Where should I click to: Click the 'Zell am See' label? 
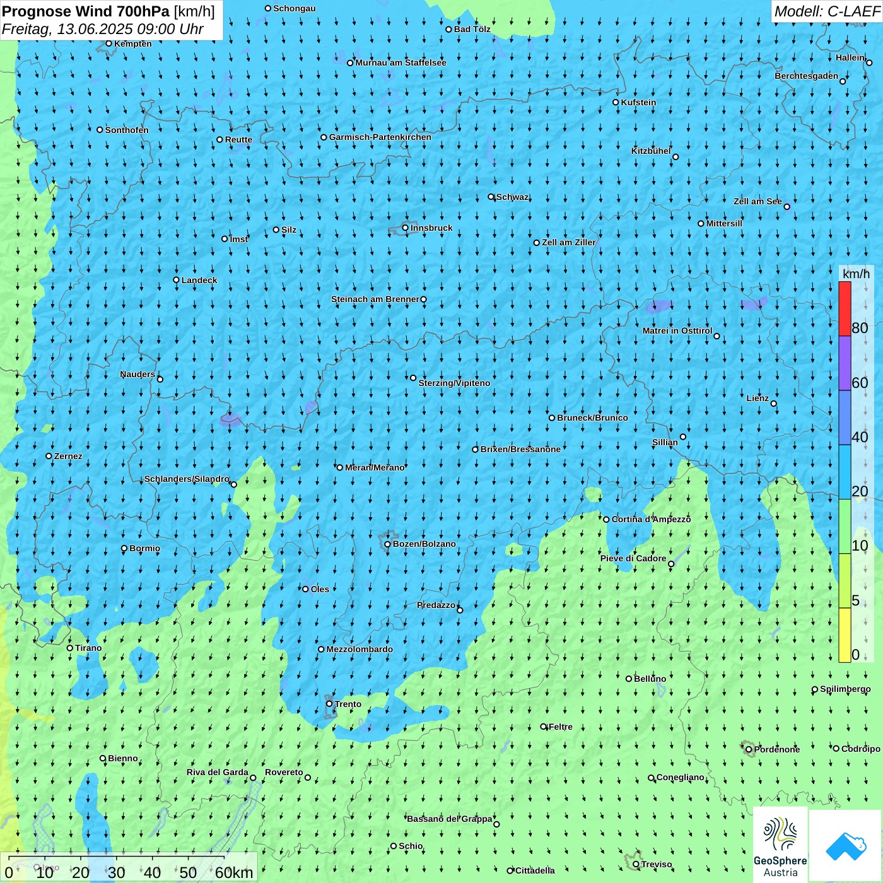[x=757, y=201]
